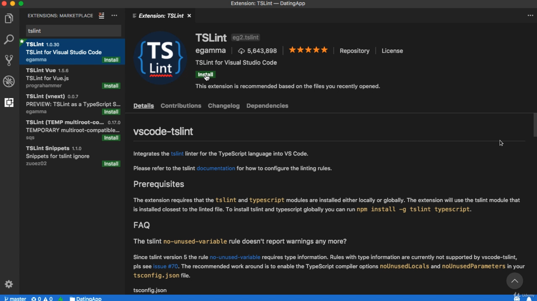Select TSLint (TEMP multiroot-co...) list item
Viewport: 537px width, 301px height.
pyautogui.click(x=72, y=130)
